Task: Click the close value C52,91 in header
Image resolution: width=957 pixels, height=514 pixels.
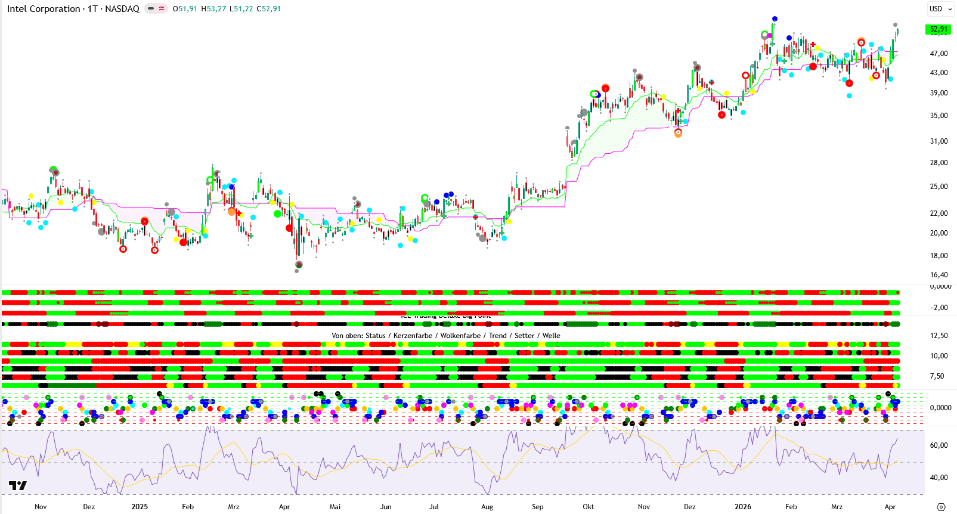Action: point(268,9)
